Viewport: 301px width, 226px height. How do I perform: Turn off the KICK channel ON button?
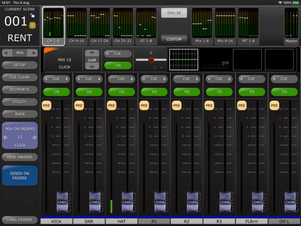coord(56,92)
